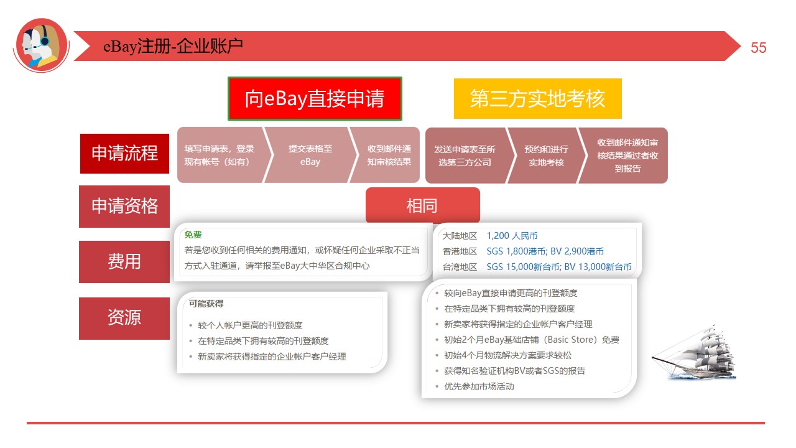Viewport: 796px width, 448px height.
Task: Click the "香港地区" label
Action: [x=460, y=251]
